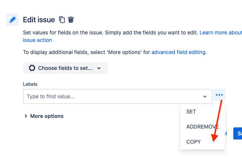This screenshot has width=242, height=158.
Task: Select SET from the popup menu
Action: click(x=191, y=112)
